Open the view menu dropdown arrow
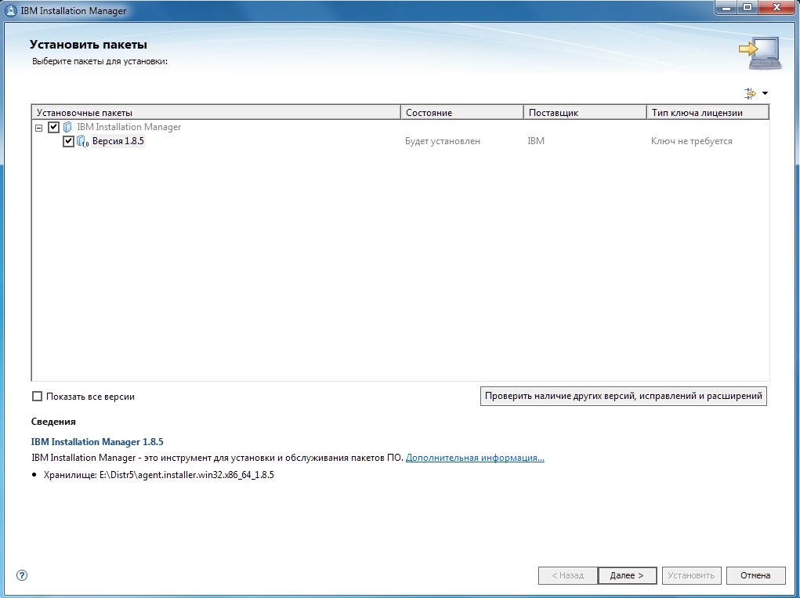 coord(765,93)
